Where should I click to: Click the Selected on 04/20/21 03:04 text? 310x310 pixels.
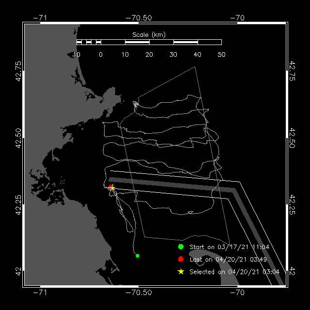point(234,272)
